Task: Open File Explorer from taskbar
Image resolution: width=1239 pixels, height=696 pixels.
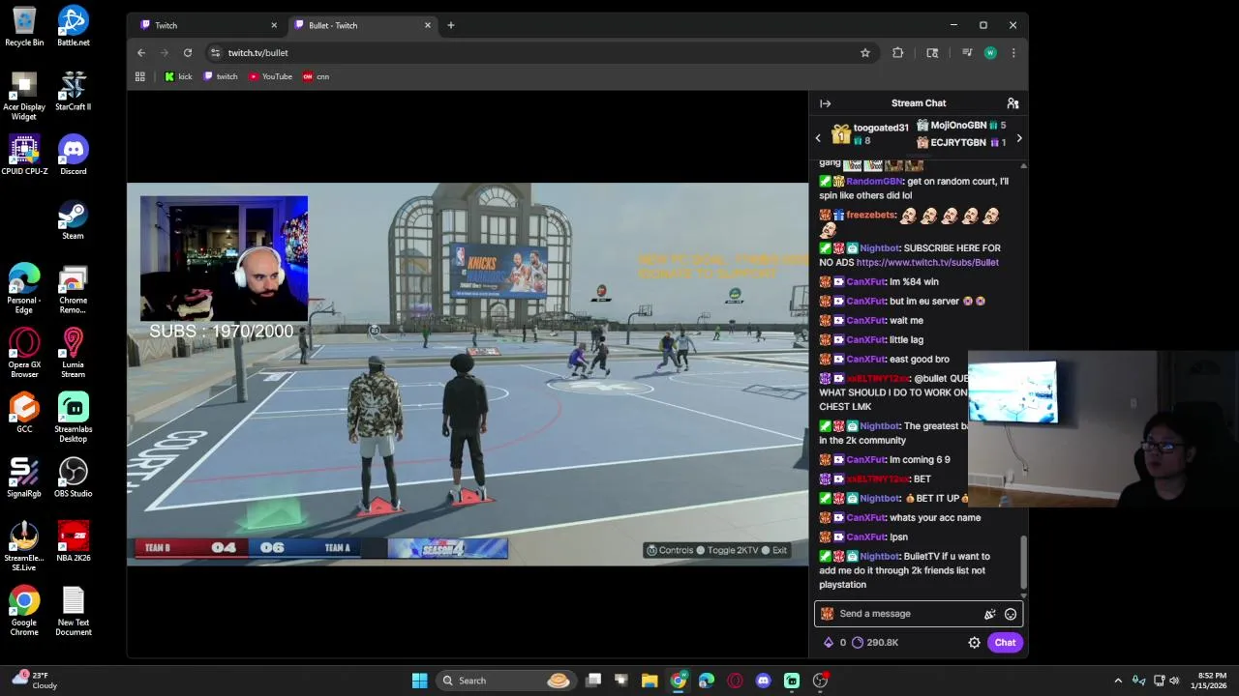Action: (x=650, y=681)
